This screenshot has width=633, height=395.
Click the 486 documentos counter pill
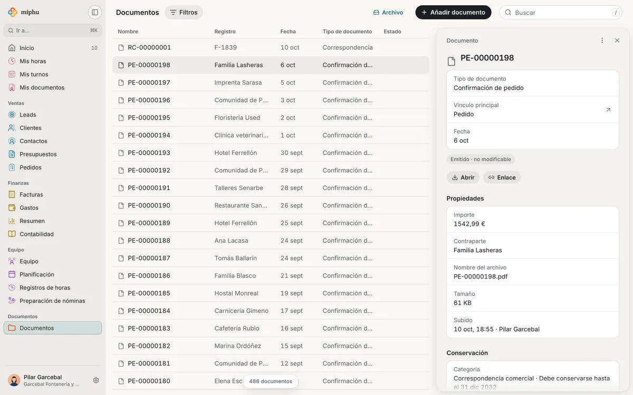(x=271, y=381)
